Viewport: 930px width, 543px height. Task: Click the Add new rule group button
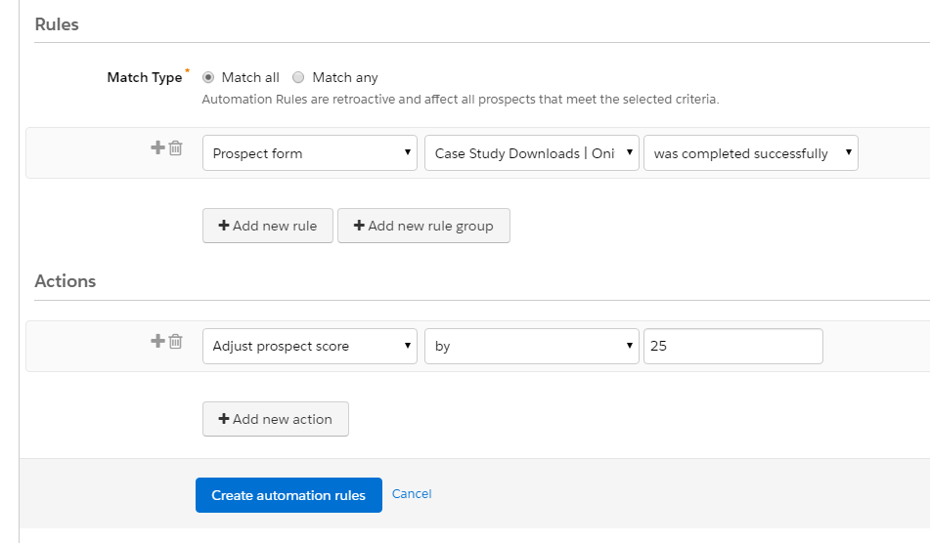click(423, 226)
